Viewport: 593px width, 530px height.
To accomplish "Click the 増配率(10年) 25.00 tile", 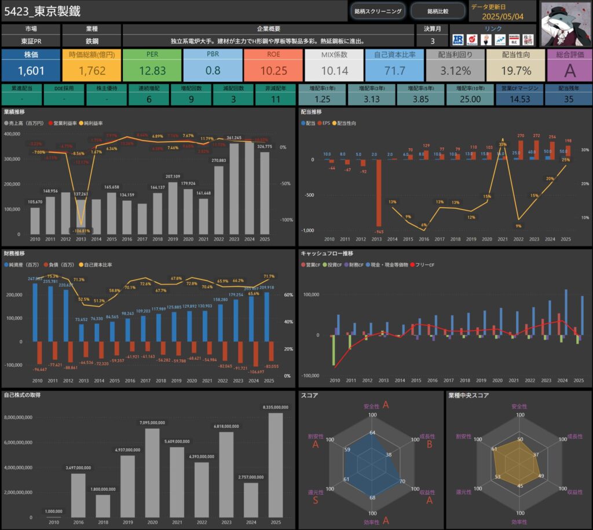I will pos(470,94).
